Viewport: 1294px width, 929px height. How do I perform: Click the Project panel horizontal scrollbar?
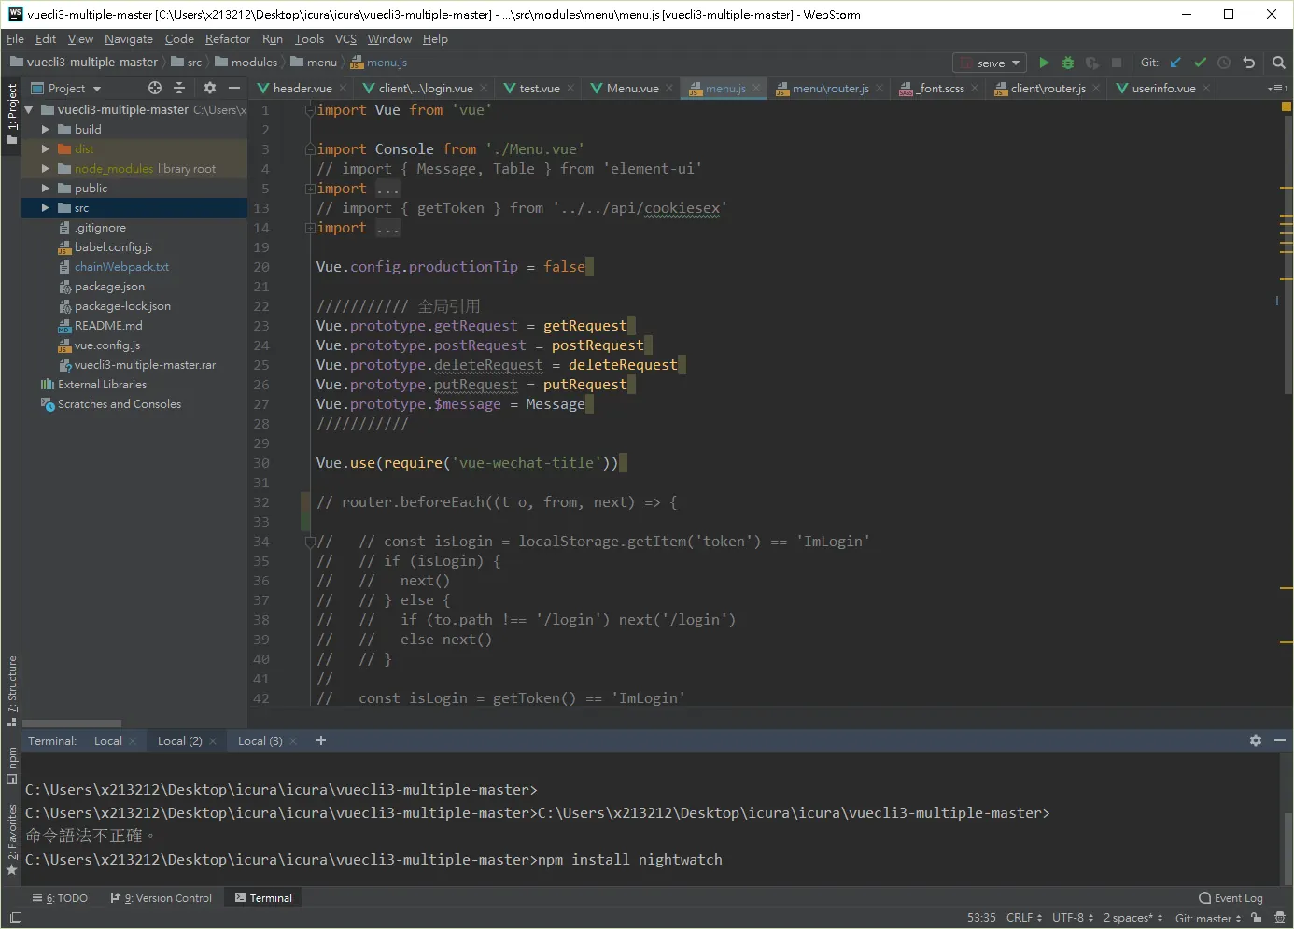pos(72,724)
